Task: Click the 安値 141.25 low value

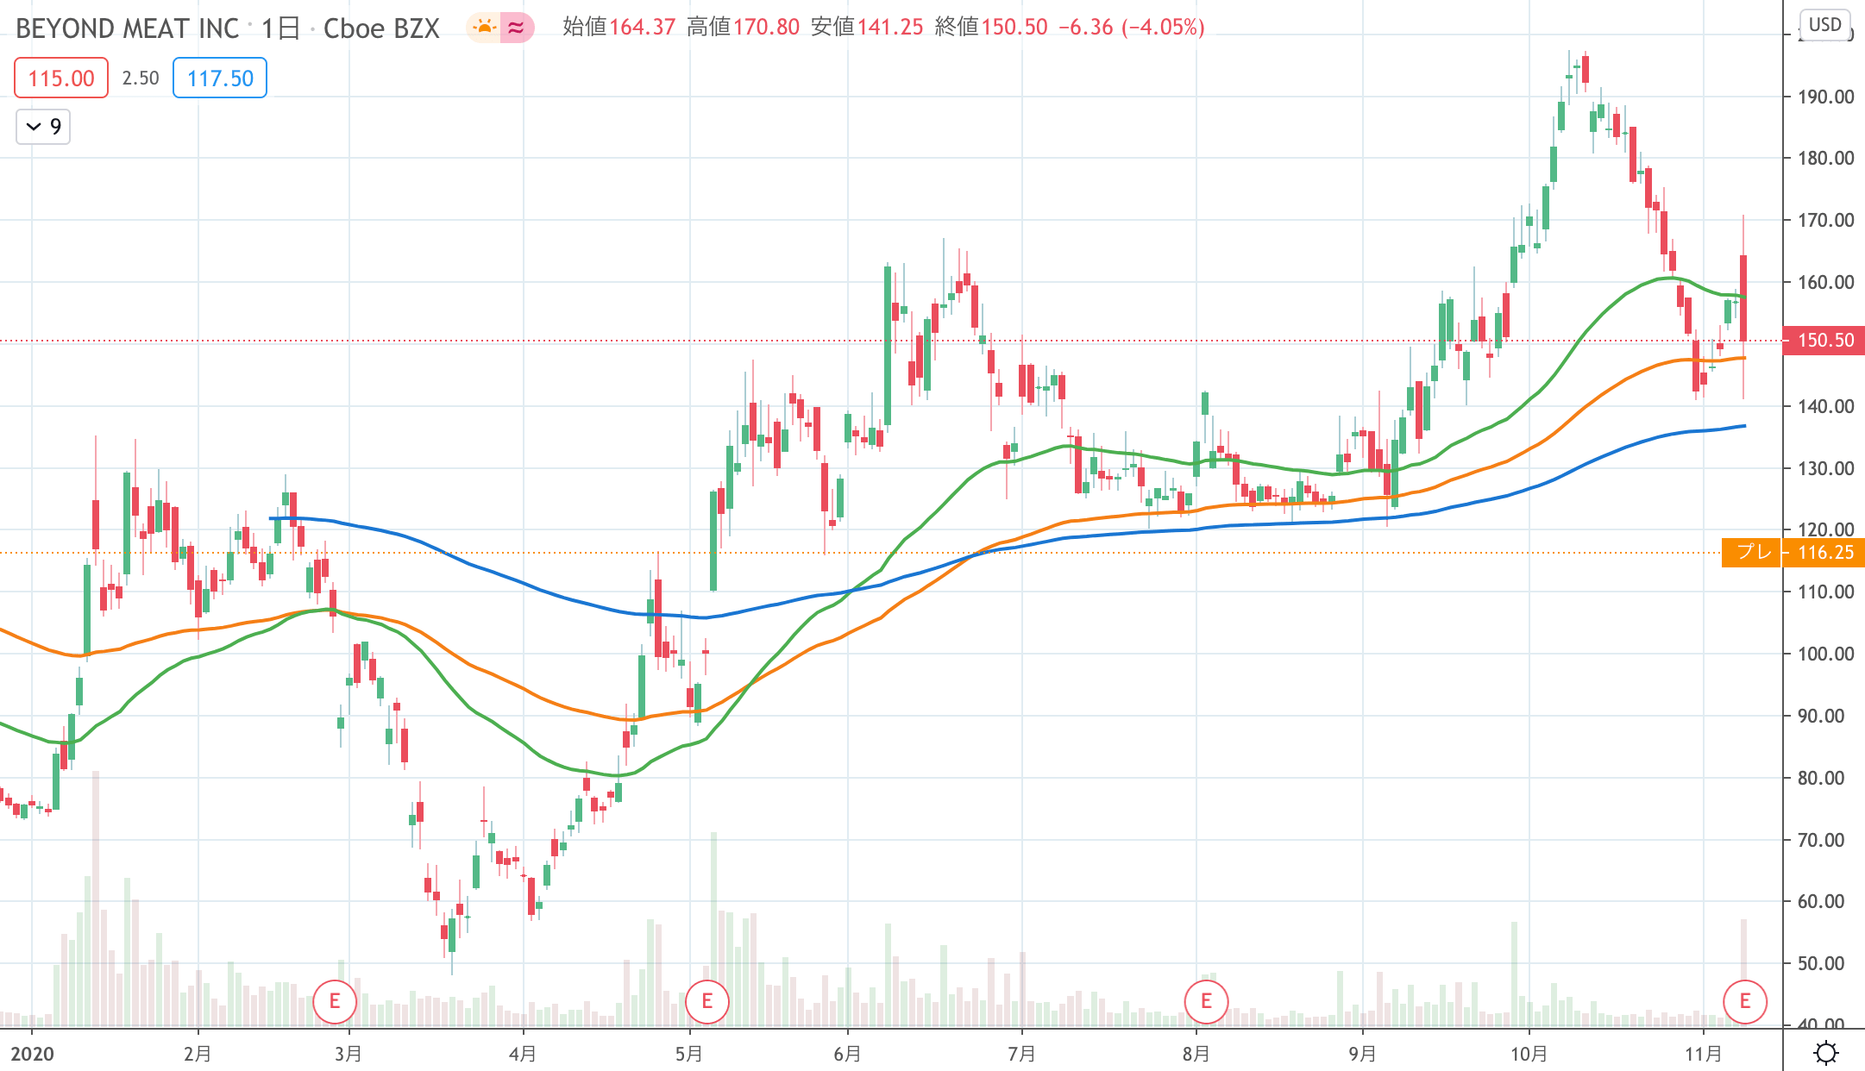Action: point(867,28)
